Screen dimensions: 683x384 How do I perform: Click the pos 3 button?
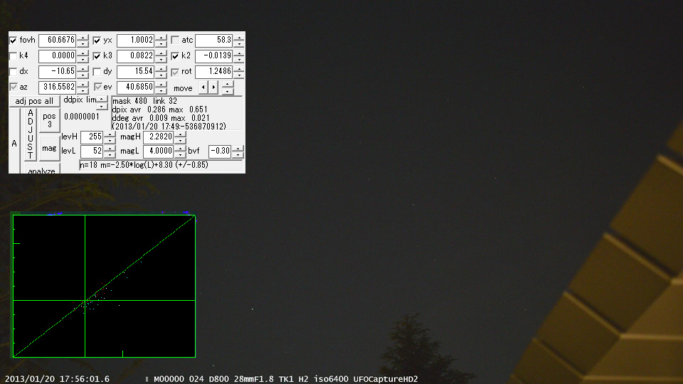[49, 119]
